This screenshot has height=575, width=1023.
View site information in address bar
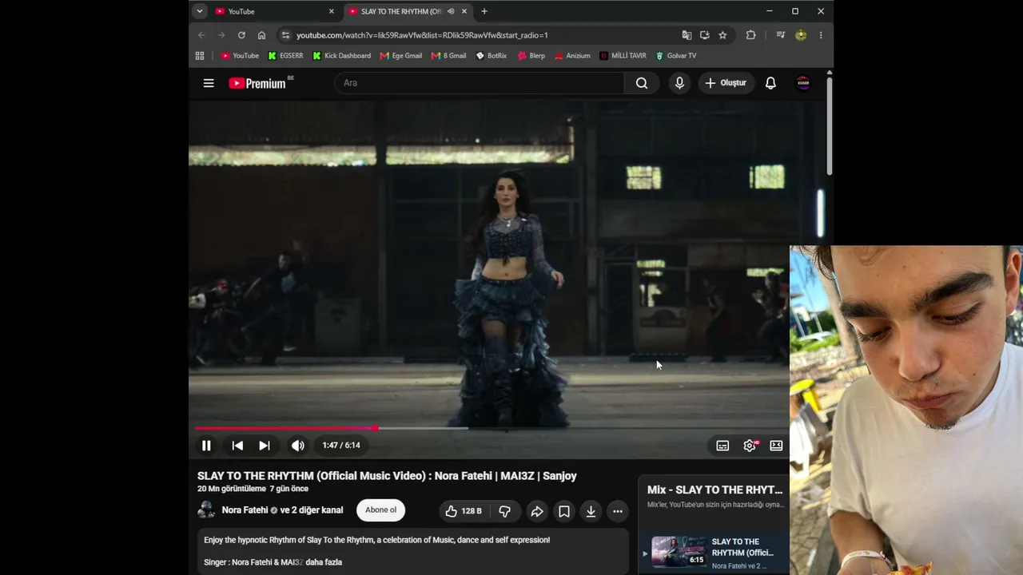click(x=285, y=35)
